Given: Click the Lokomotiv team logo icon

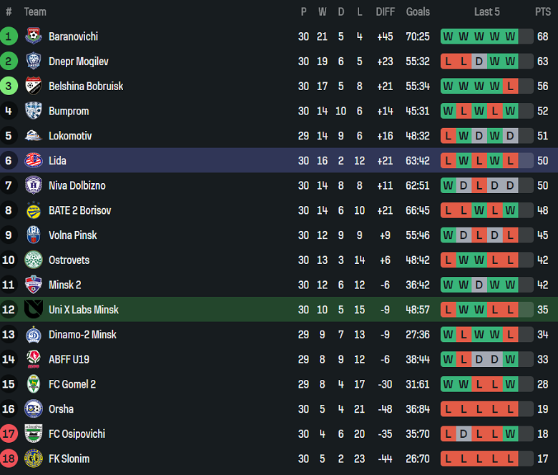Looking at the screenshot, I should pos(34,136).
